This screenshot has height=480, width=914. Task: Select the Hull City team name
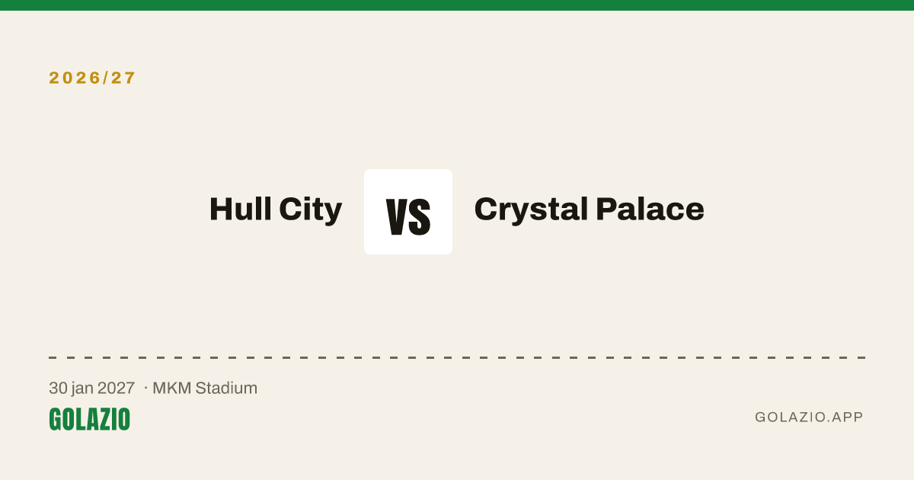click(276, 210)
